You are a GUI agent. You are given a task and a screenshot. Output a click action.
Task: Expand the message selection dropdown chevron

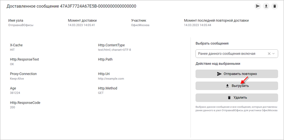coord(274,54)
